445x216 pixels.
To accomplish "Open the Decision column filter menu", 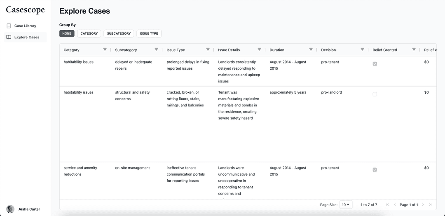I will point(363,50).
